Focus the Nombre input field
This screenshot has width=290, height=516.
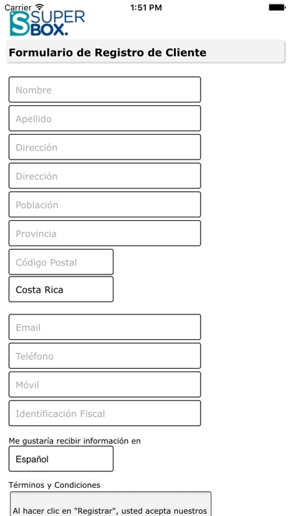click(104, 89)
